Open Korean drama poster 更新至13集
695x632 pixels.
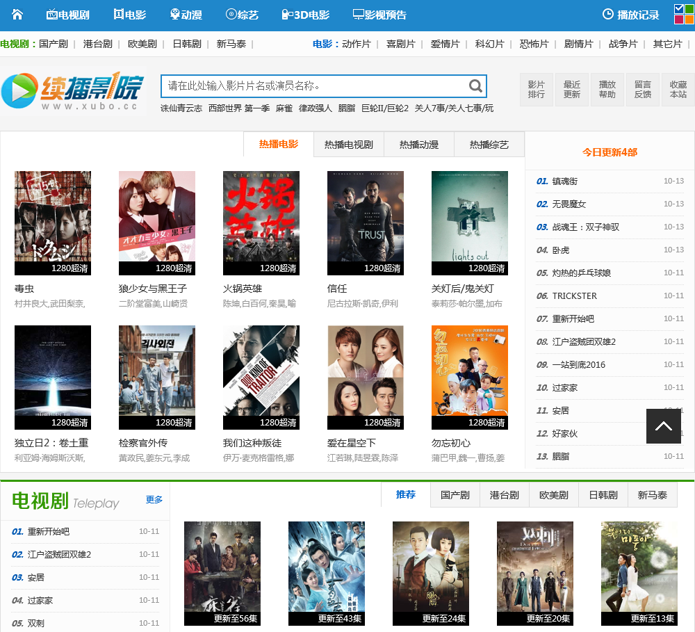[639, 574]
